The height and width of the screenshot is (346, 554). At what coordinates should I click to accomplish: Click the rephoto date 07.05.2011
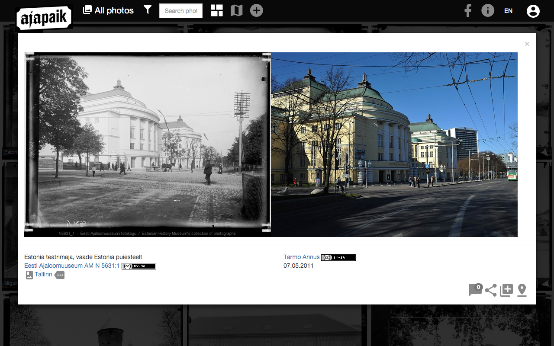(x=299, y=266)
